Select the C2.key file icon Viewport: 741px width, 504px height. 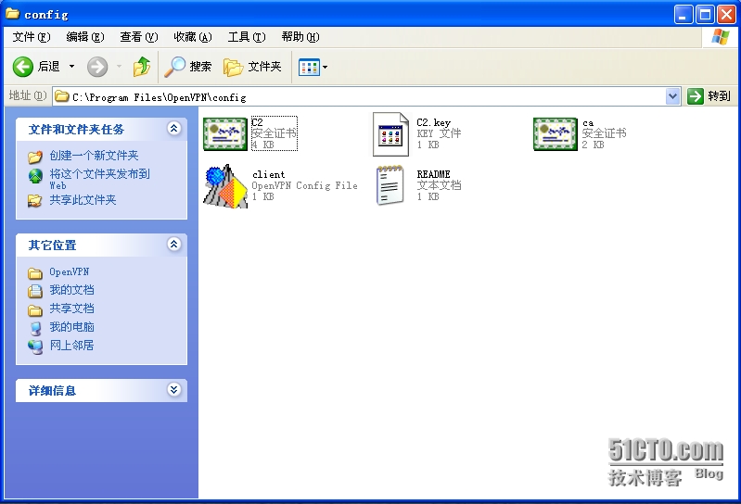coord(390,134)
